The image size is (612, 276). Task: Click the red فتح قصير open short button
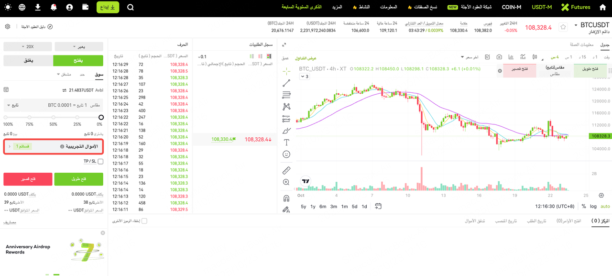tap(27, 179)
